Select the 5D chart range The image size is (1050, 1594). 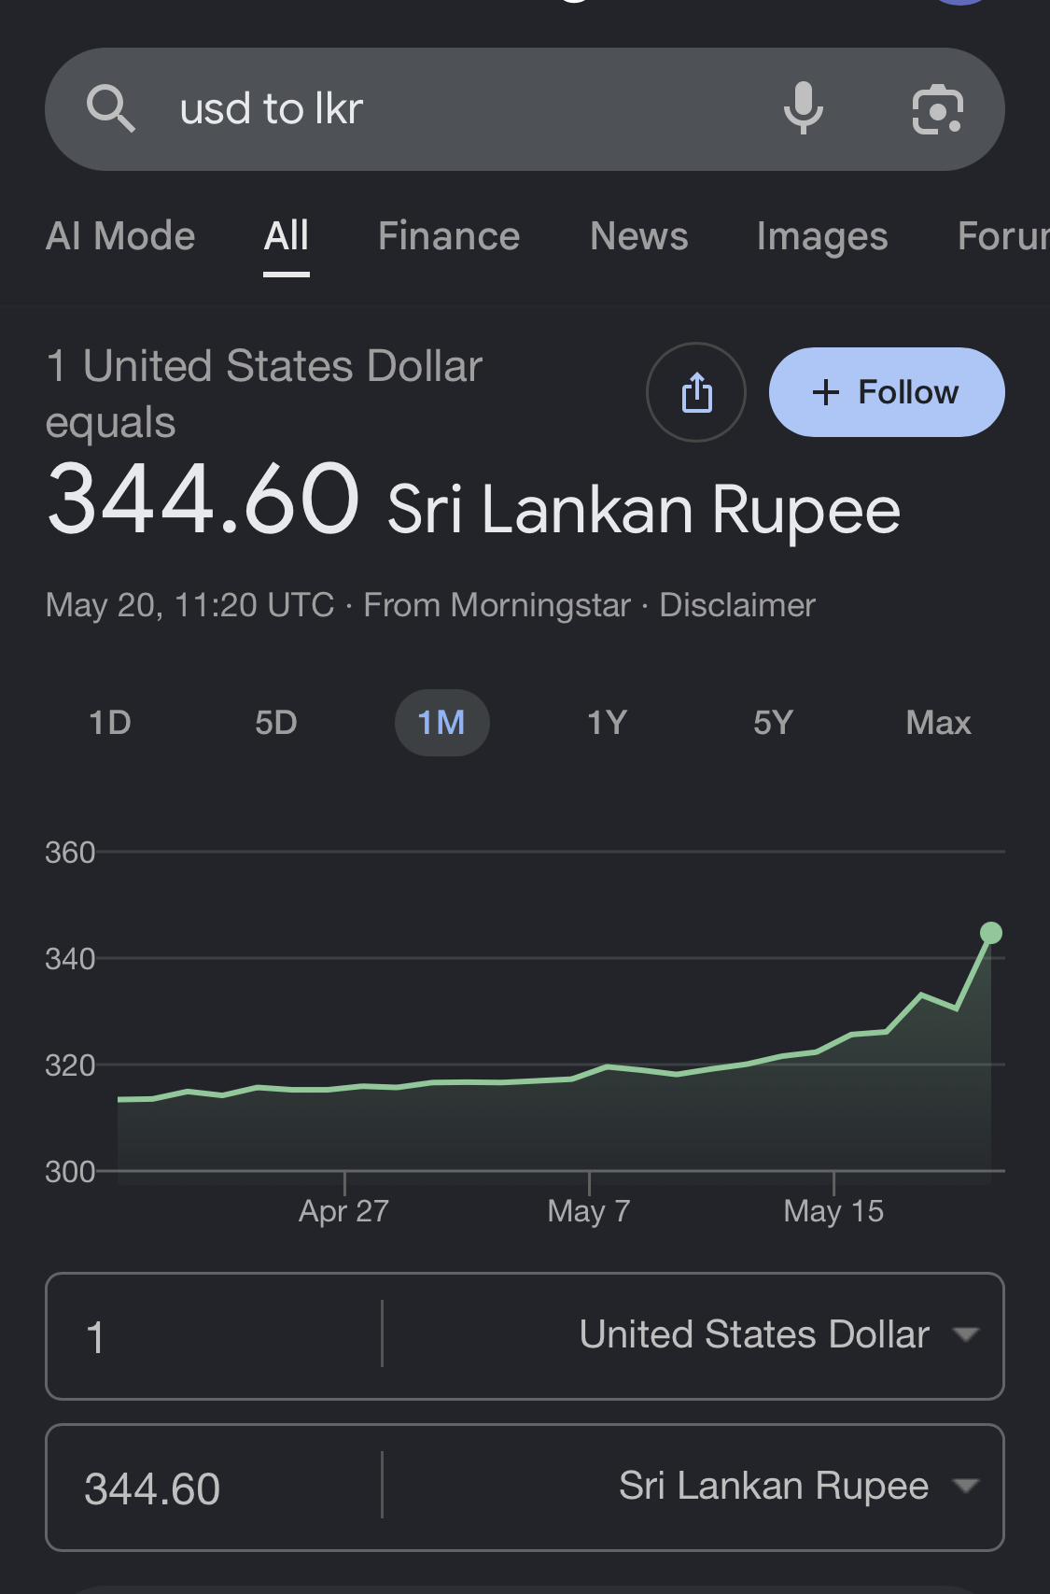tap(276, 723)
